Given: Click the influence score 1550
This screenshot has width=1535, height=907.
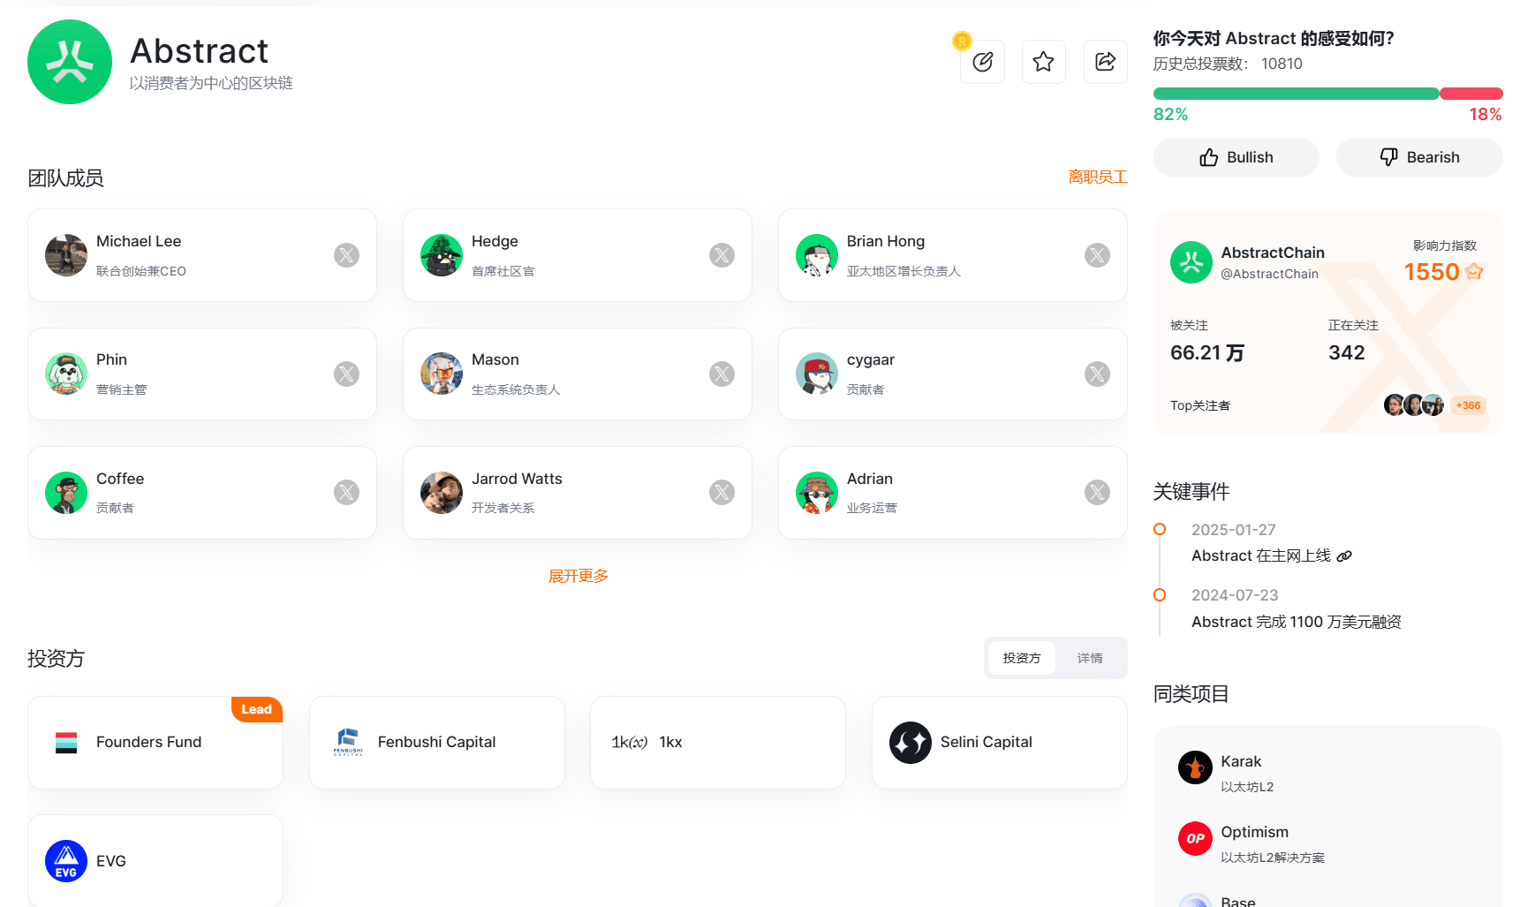Looking at the screenshot, I should (x=1432, y=272).
